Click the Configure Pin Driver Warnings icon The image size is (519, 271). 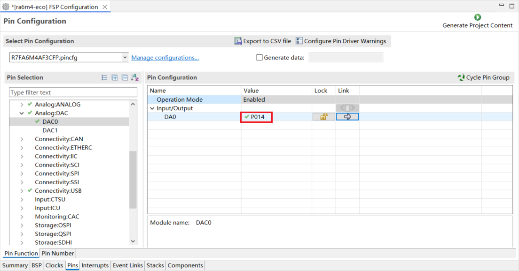click(299, 41)
